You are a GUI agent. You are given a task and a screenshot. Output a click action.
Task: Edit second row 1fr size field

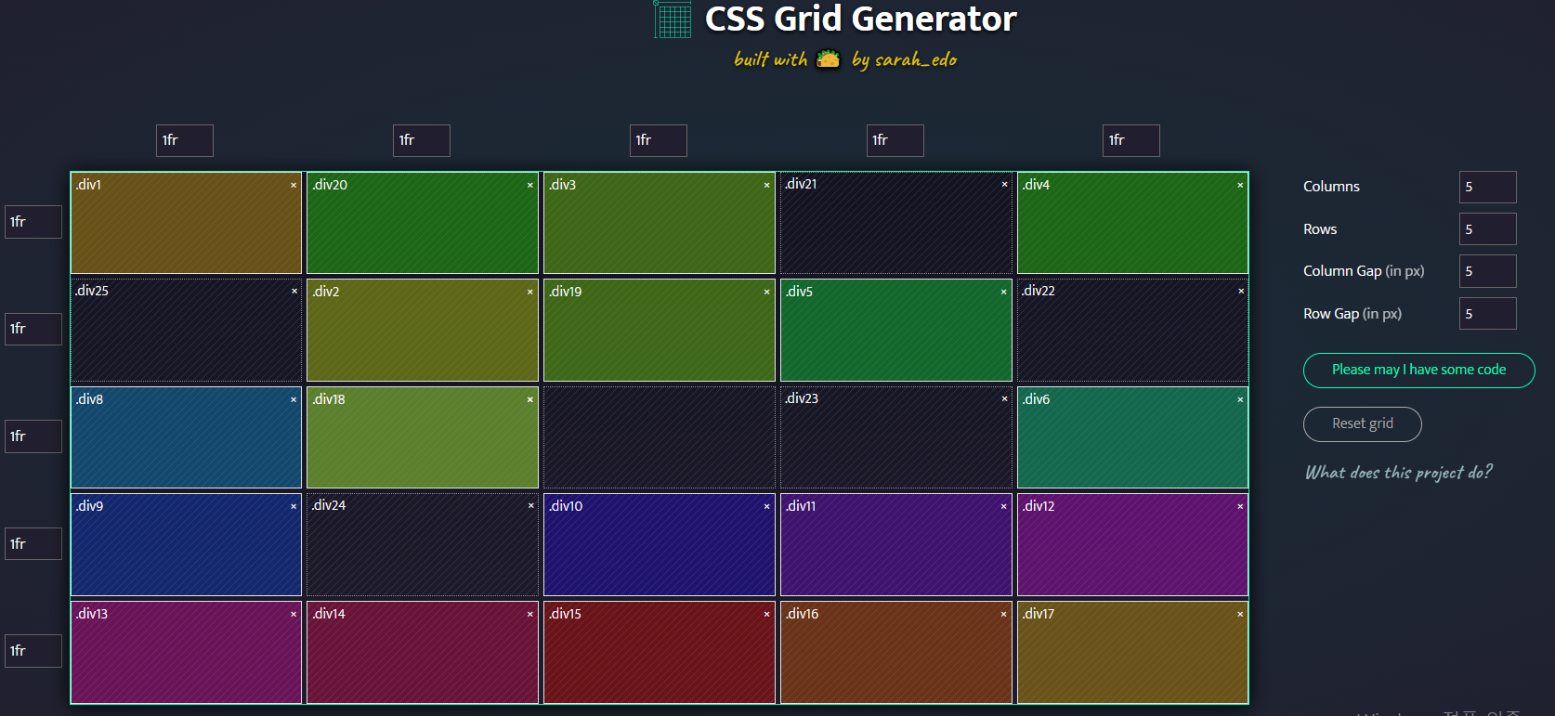coord(33,329)
